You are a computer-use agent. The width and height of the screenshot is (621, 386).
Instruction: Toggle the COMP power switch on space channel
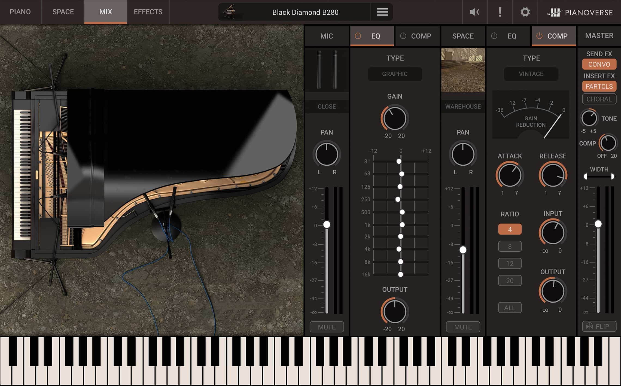click(539, 36)
